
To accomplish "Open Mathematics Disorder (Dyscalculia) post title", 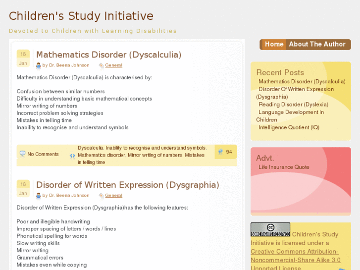I will pyautogui.click(x=109, y=54).
